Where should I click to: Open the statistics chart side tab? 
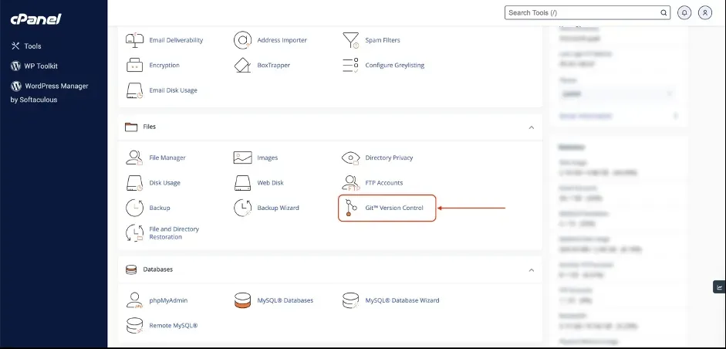[719, 287]
